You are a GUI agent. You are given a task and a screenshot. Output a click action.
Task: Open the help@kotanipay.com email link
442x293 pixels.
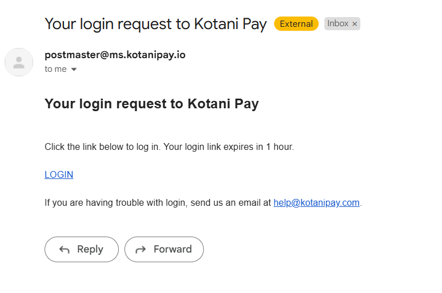point(316,202)
